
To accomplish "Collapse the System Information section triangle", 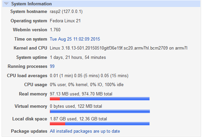I will click(x=6, y=4).
